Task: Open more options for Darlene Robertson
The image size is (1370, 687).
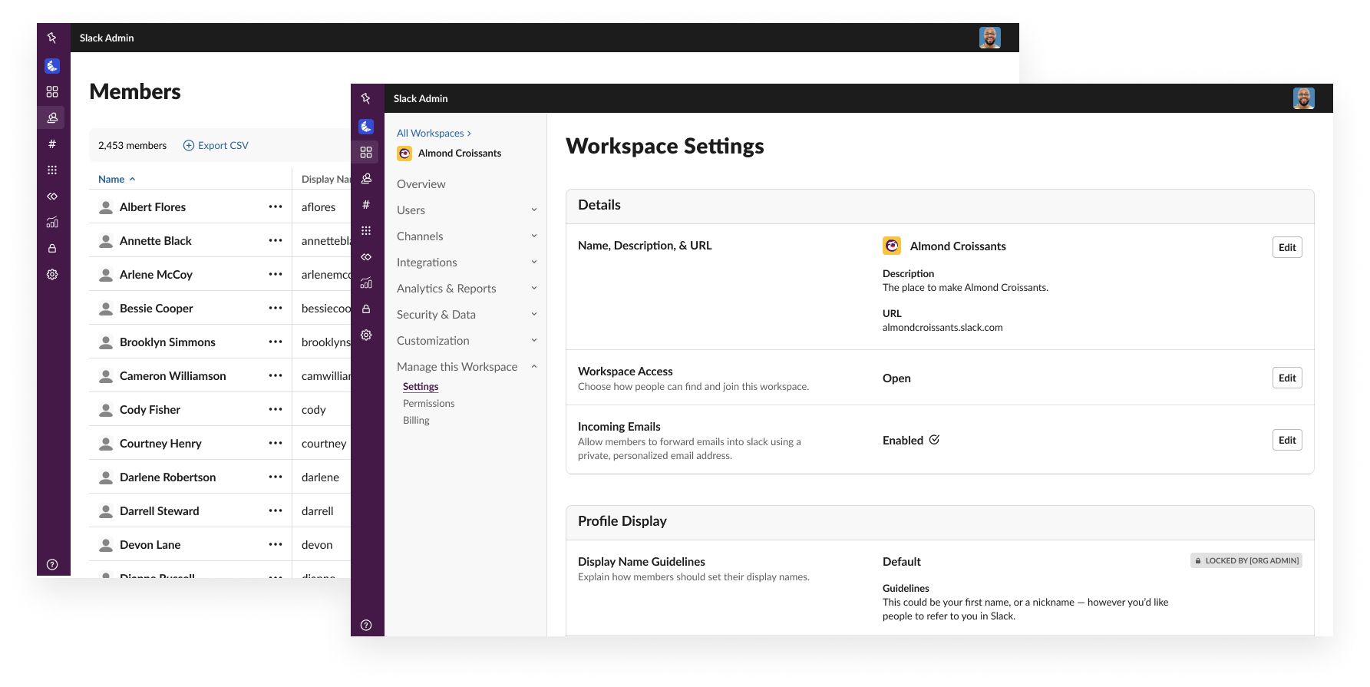Action: 276,477
